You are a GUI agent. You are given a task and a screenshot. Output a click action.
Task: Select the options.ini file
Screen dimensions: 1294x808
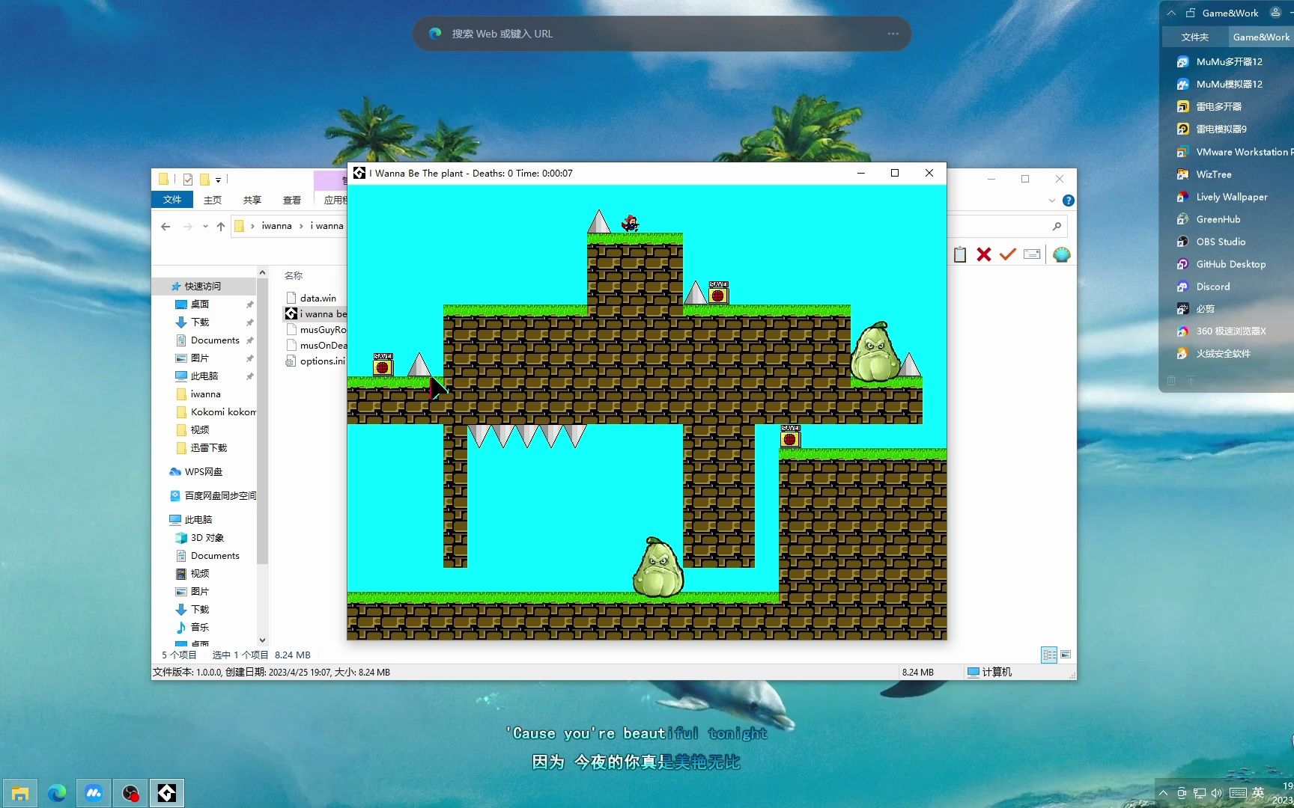pos(315,361)
